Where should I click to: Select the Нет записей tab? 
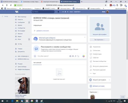point(37,63)
